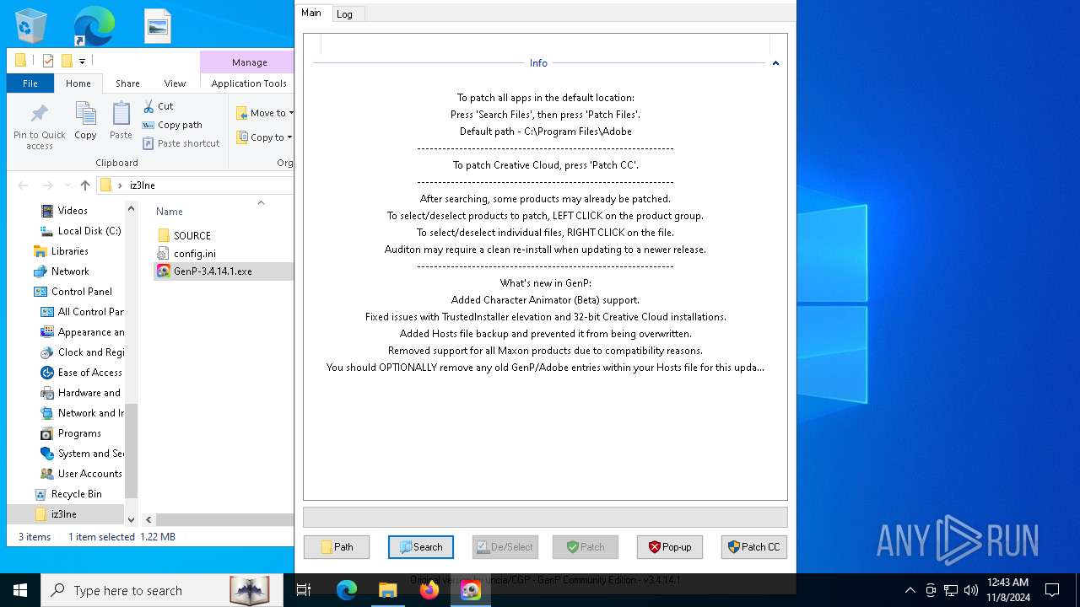The height and width of the screenshot is (607, 1080).
Task: Open the network tray icon
Action: pos(951,591)
